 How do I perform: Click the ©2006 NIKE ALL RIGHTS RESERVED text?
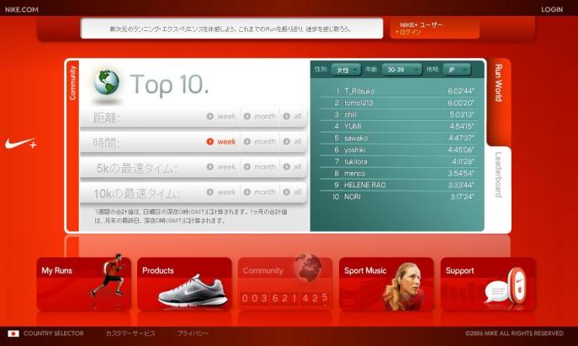pos(514,333)
